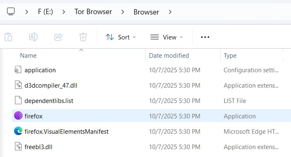Image resolution: width=291 pixels, height=157 pixels.
Task: Sort by the Type column header
Action: click(x=230, y=56)
